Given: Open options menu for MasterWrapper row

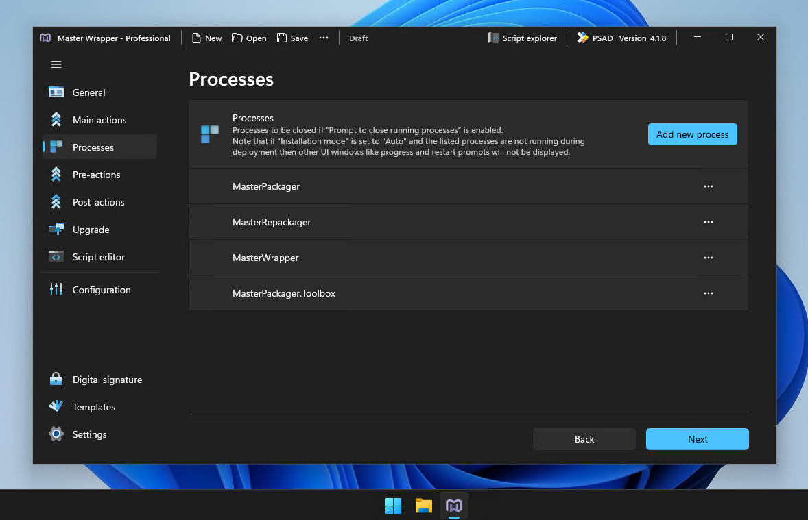Looking at the screenshot, I should pos(709,258).
